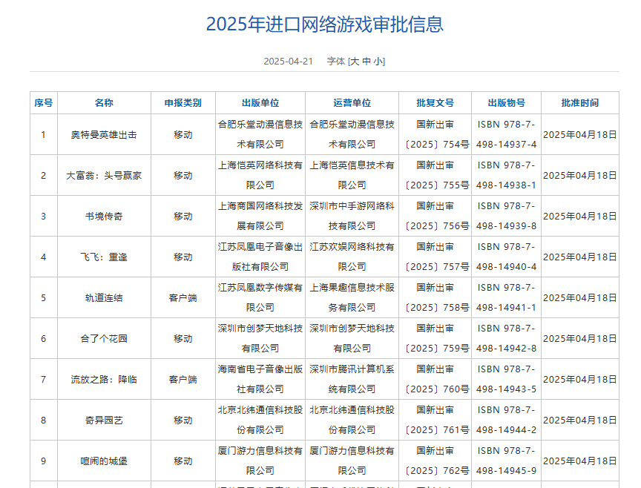Click ISBN 978-7-498-14937-4
The height and width of the screenshot is (488, 641).
coord(507,134)
